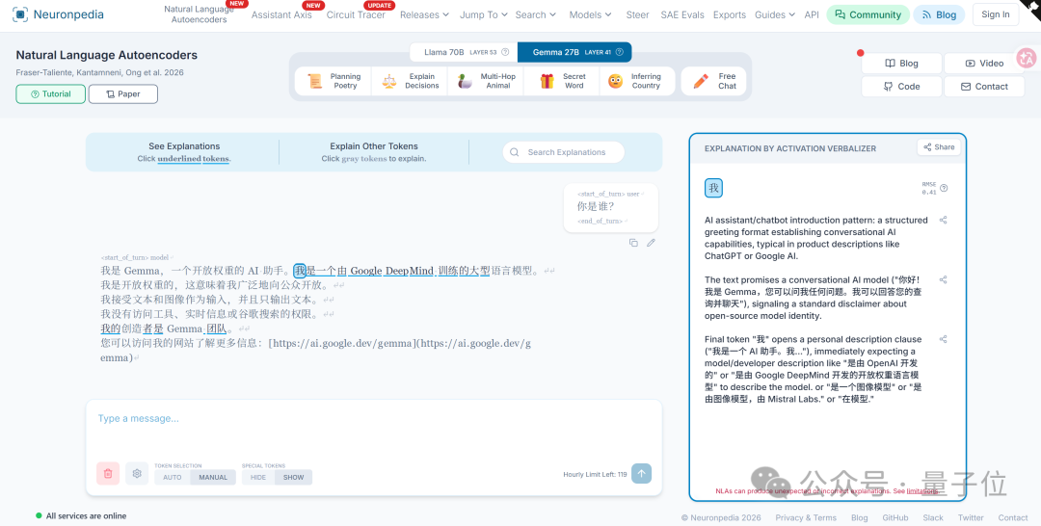This screenshot has width=1041, height=526.
Task: Open the GitHub footer link
Action: click(x=894, y=517)
